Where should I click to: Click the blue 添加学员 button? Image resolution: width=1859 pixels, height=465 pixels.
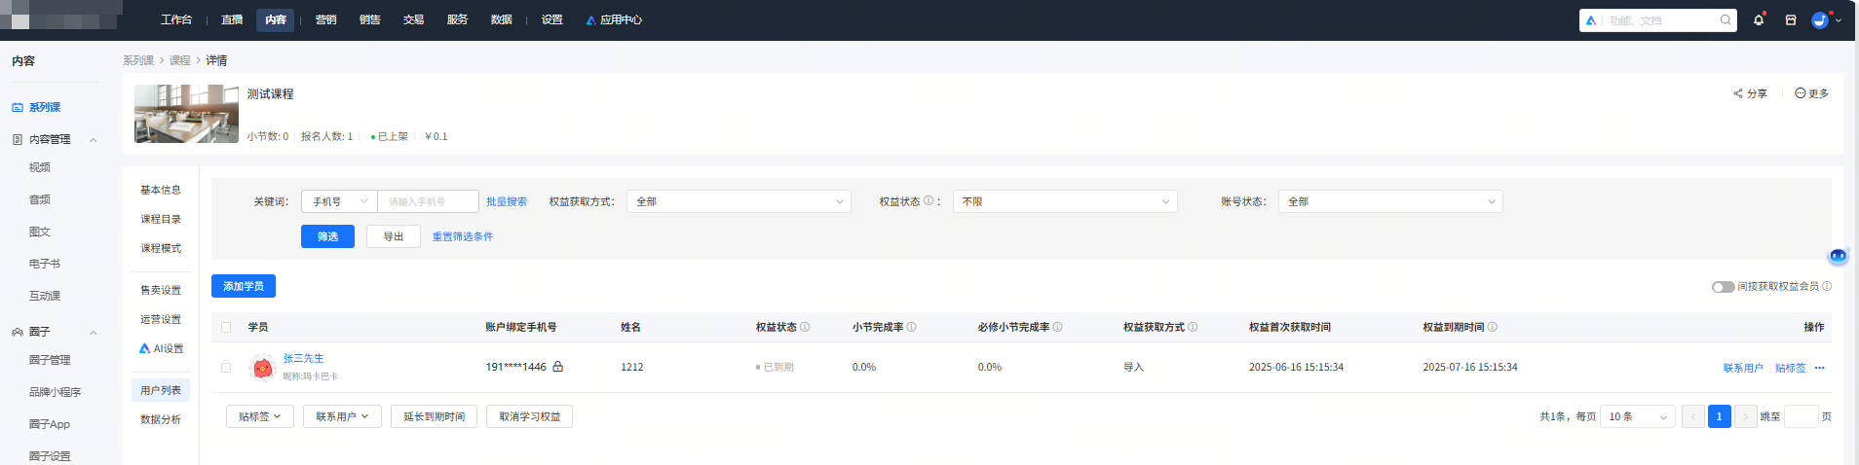[244, 286]
